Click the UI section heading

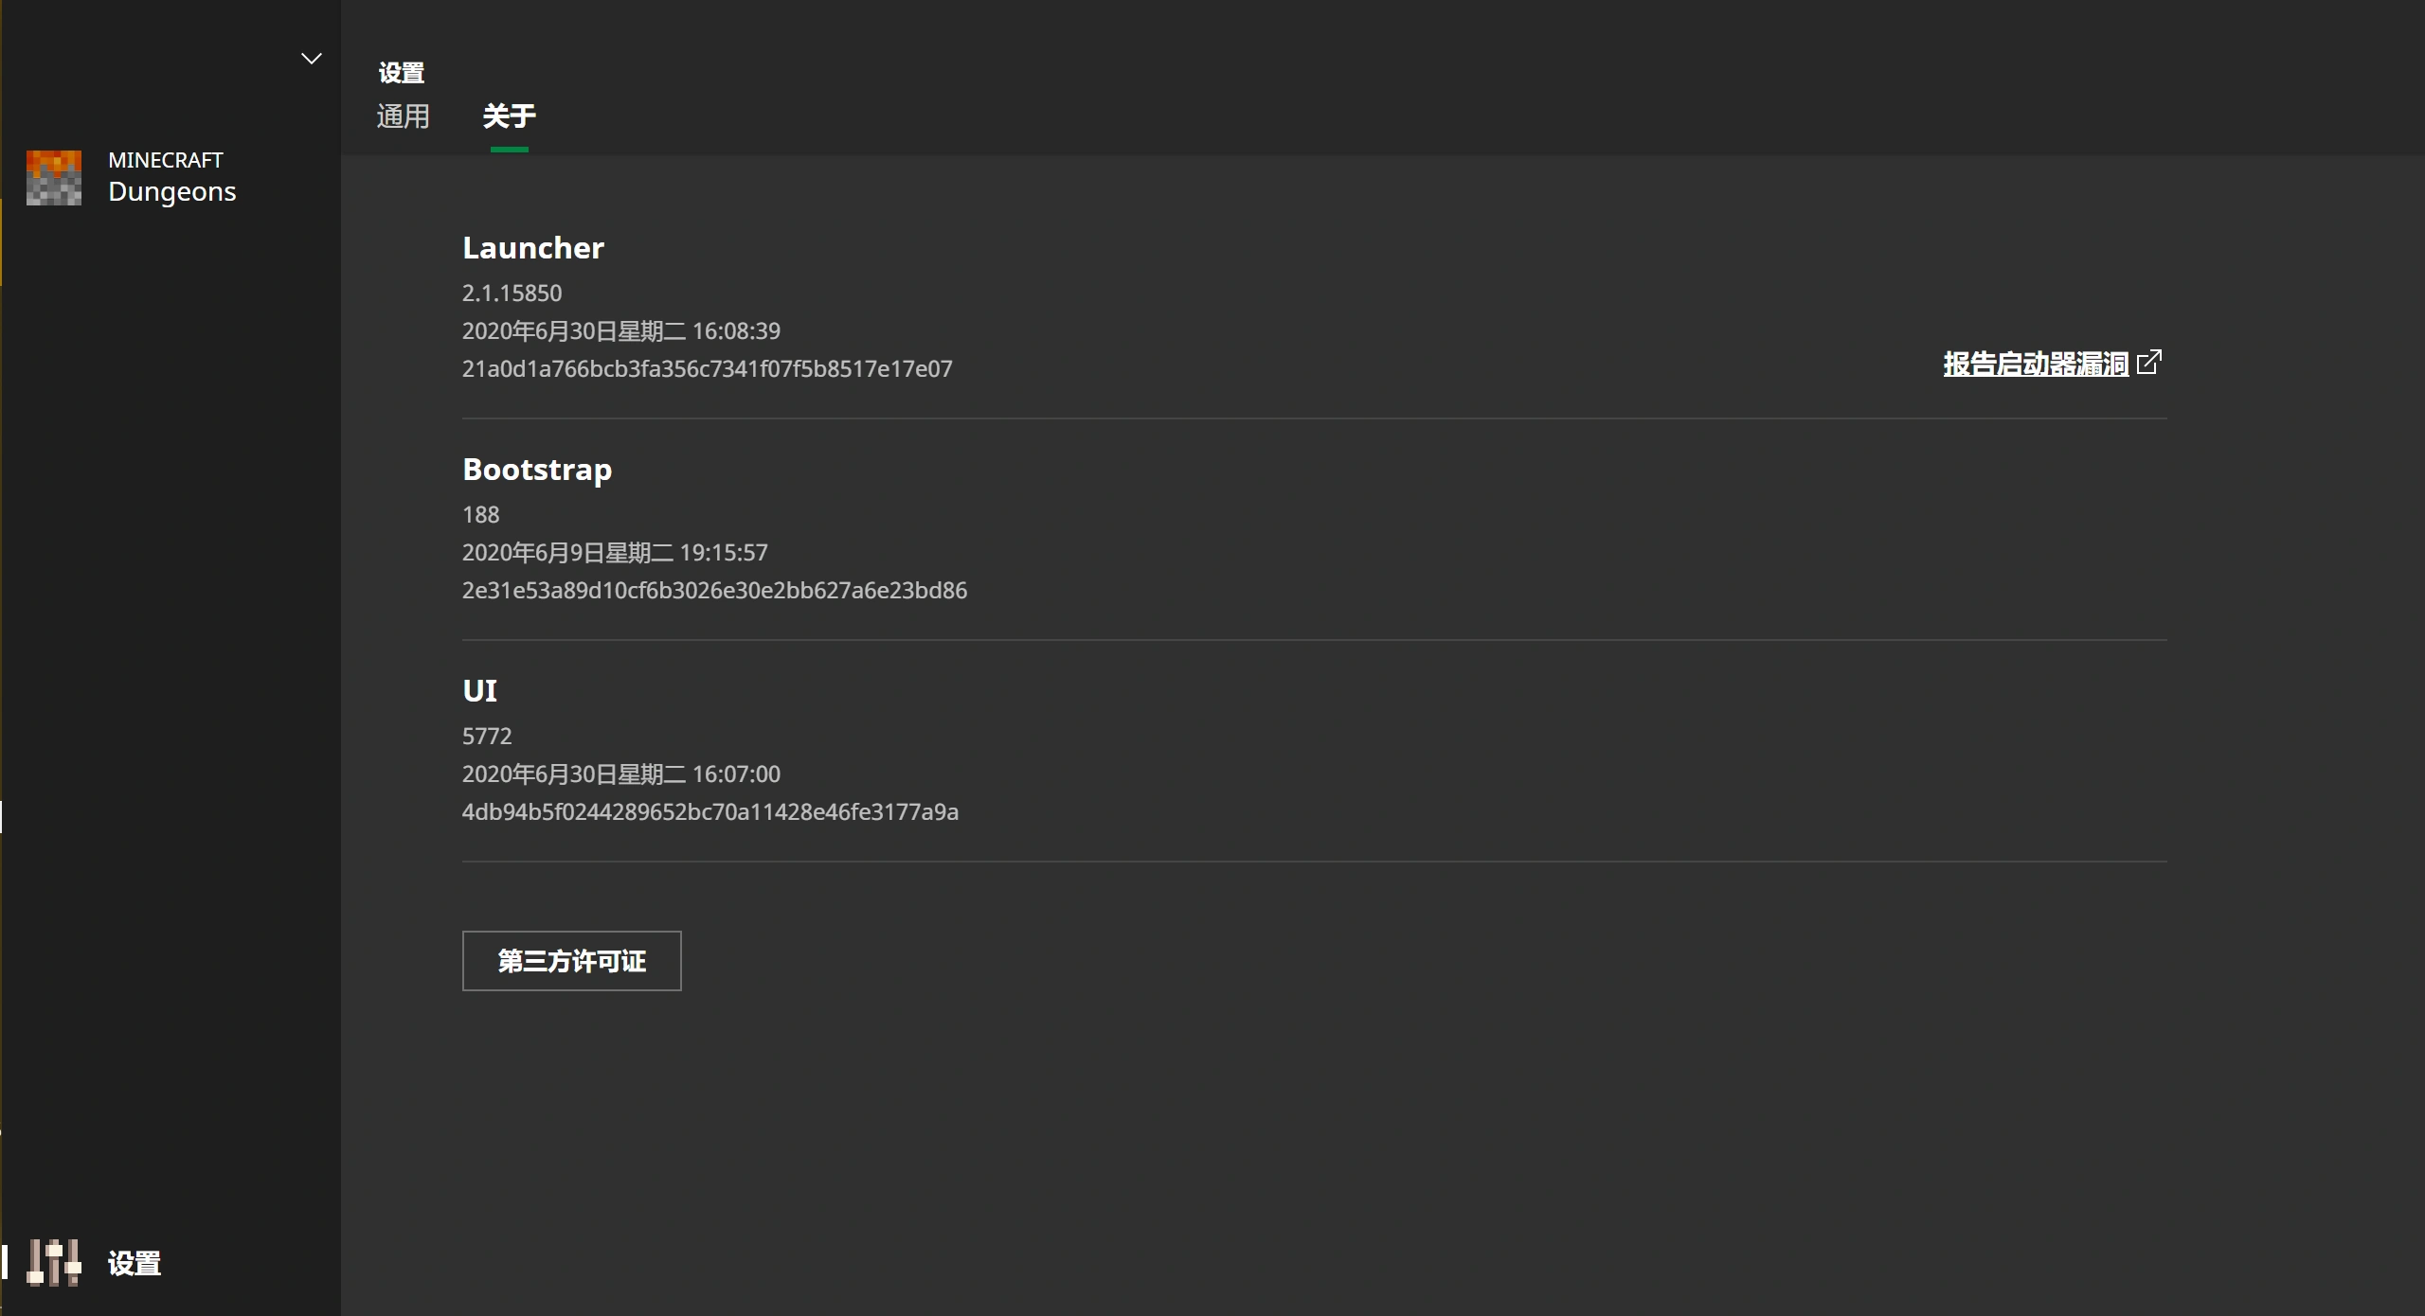(479, 691)
